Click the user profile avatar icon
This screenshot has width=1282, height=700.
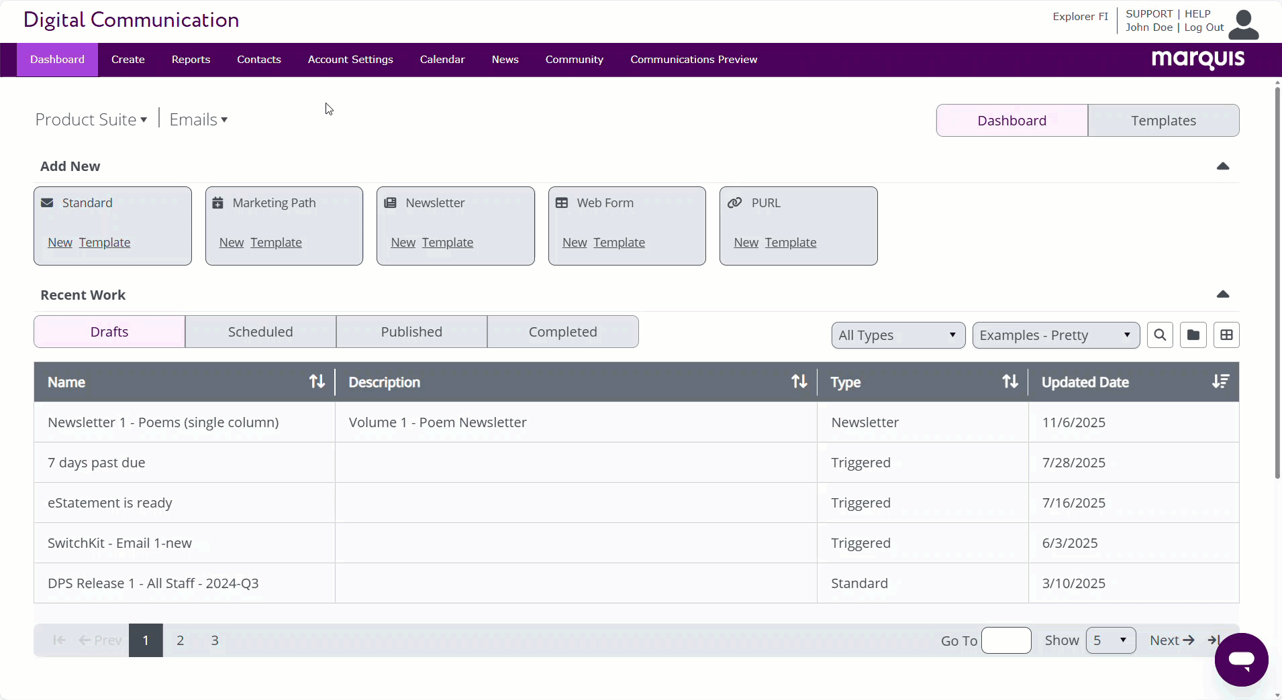[x=1244, y=24]
